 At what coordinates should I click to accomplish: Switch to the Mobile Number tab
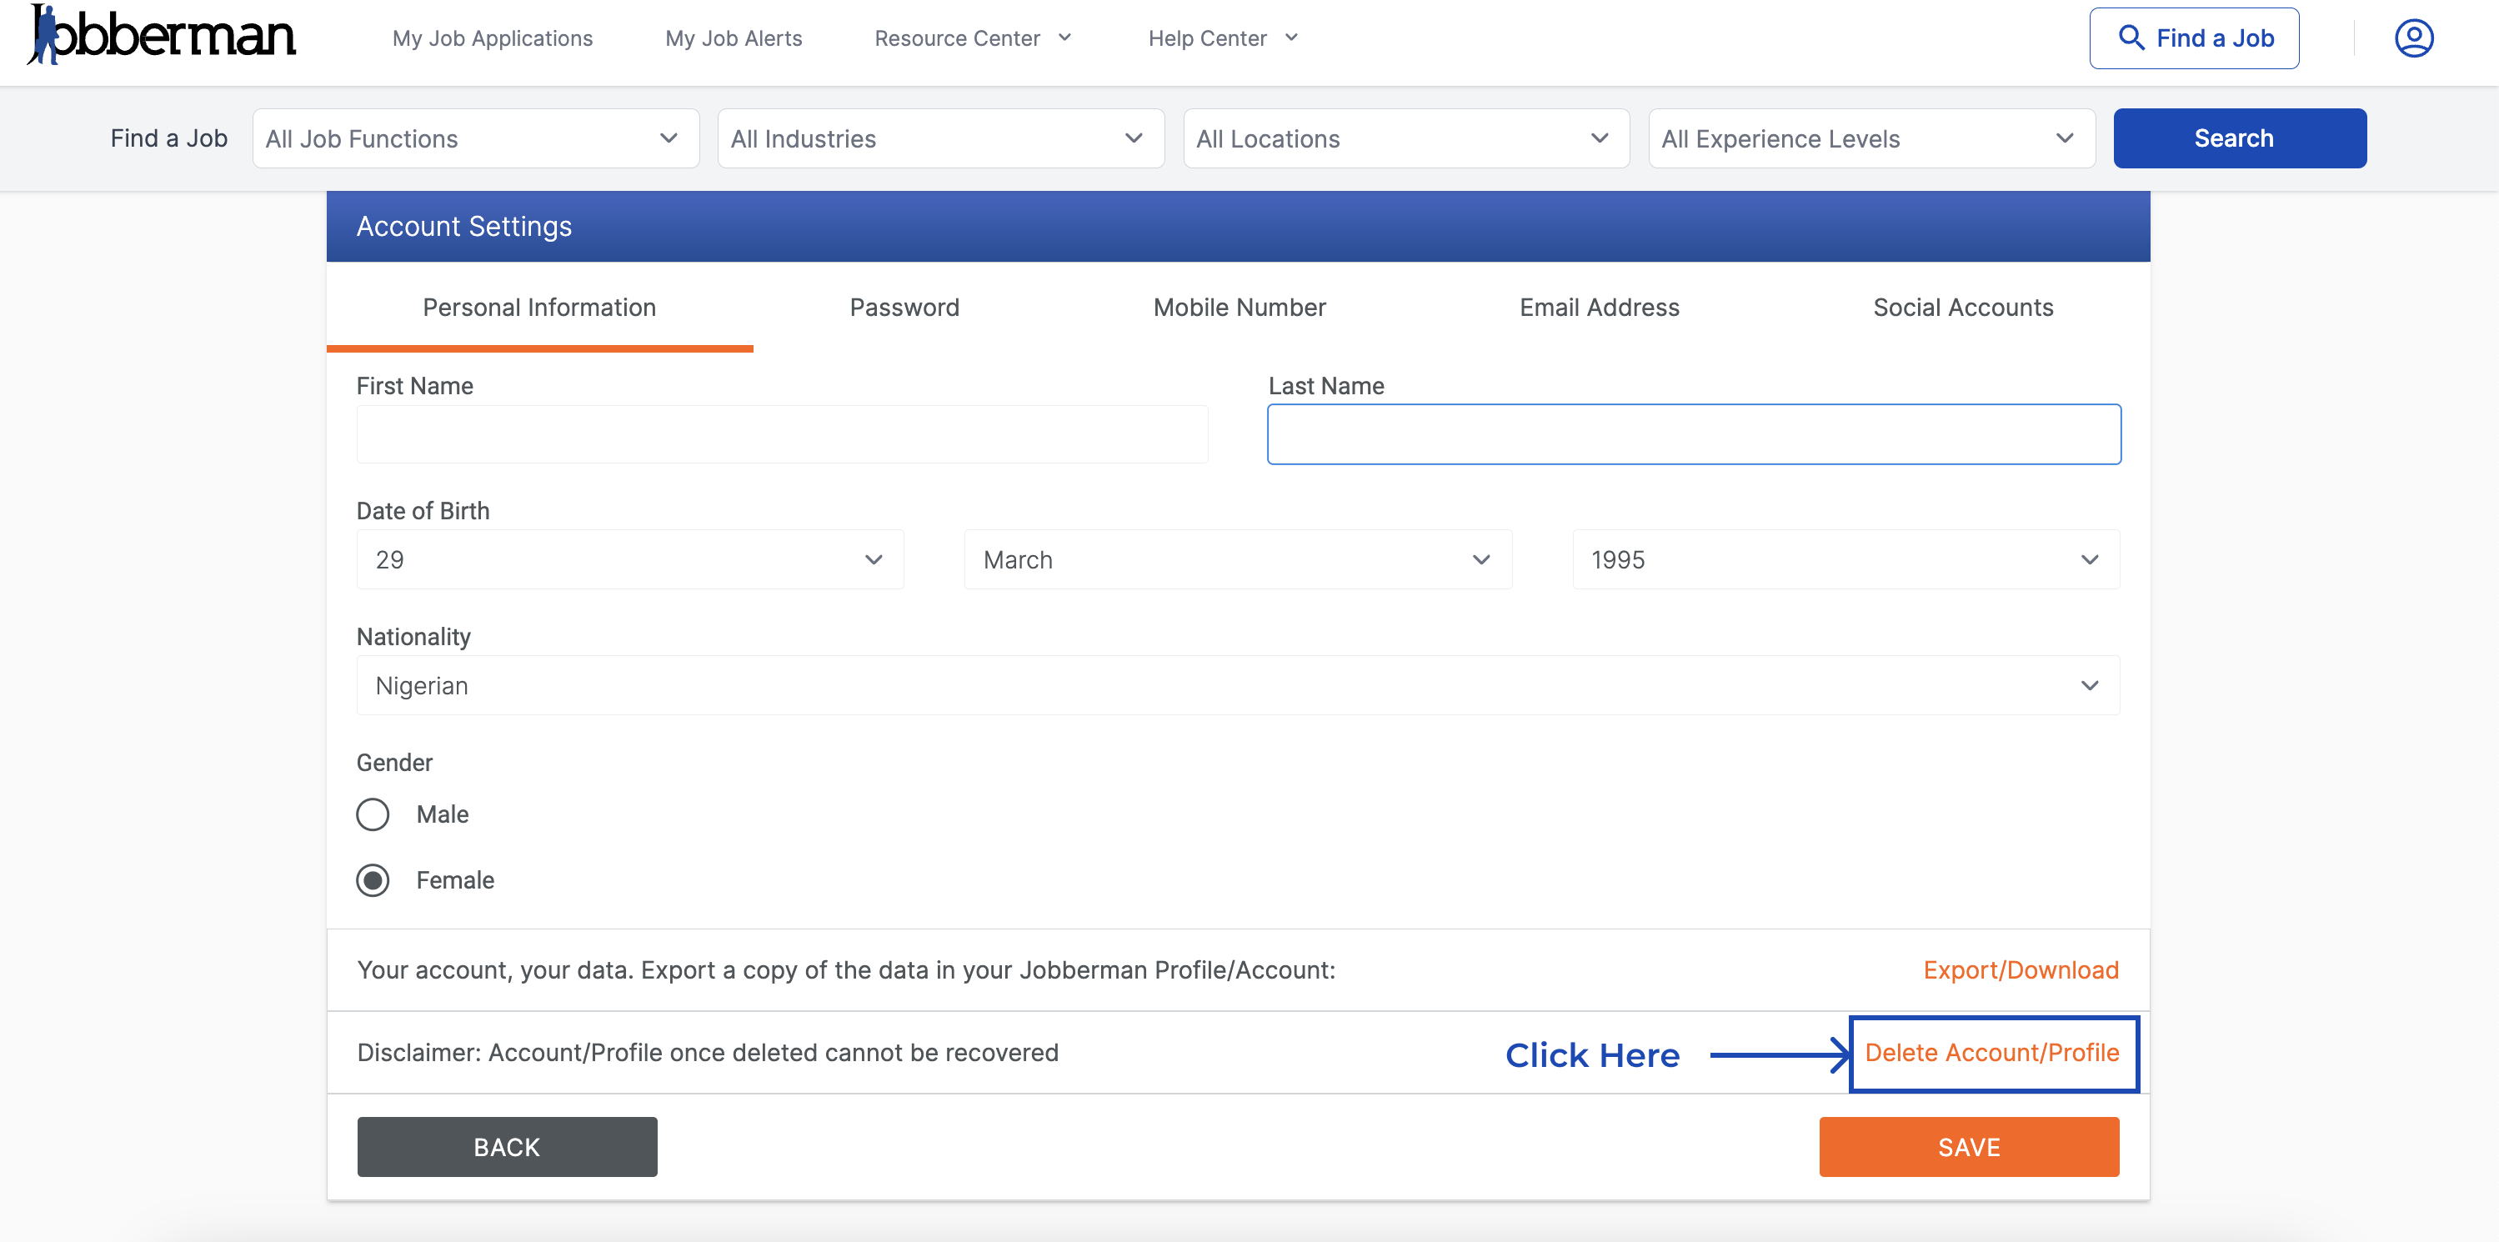(1239, 308)
